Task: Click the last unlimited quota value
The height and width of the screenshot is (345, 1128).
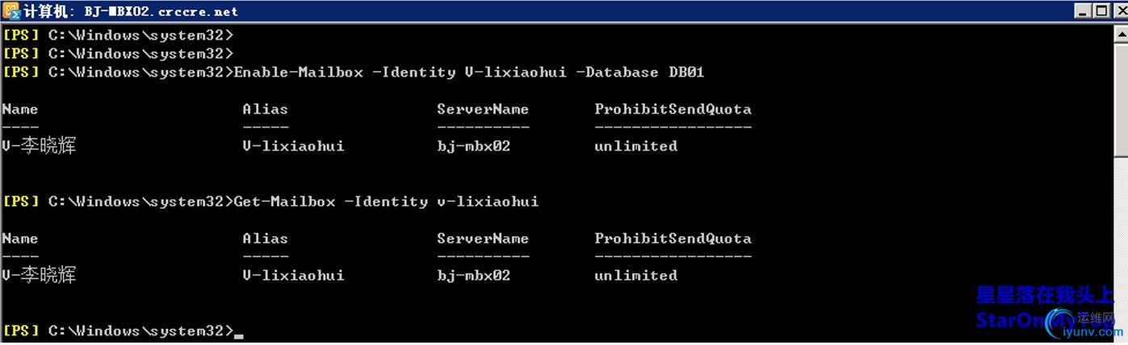Action: (x=635, y=275)
